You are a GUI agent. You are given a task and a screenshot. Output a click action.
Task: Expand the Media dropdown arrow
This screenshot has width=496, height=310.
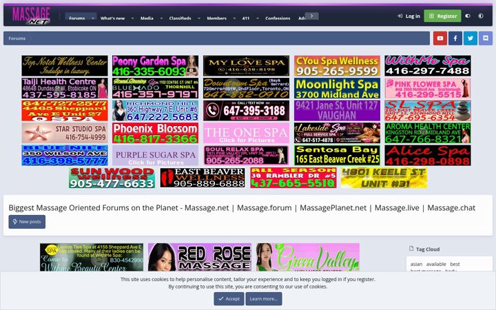tap(161, 19)
